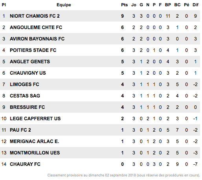Viewport: 202px width, 180px height.
Task: Select MONTMORILLON UES in the standings
Action: [35, 153]
